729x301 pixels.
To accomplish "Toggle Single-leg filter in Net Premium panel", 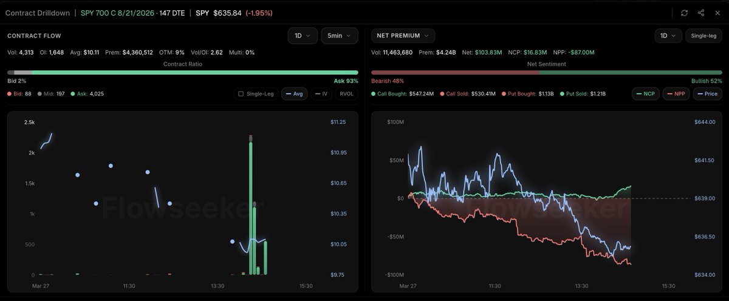I will point(703,36).
